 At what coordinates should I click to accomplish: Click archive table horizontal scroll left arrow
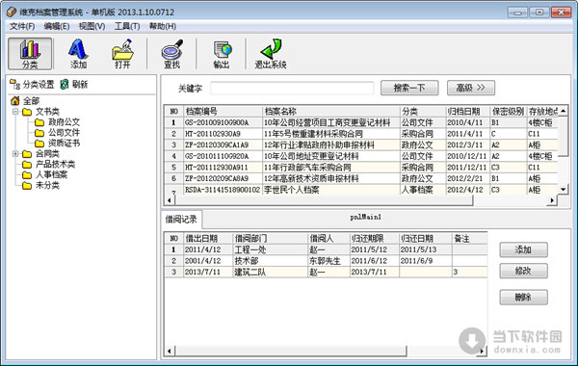coord(170,200)
